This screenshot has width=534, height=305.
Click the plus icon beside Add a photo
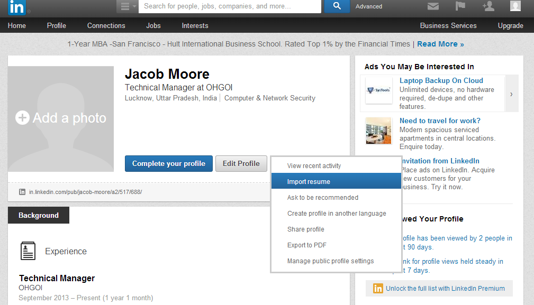coord(22,118)
